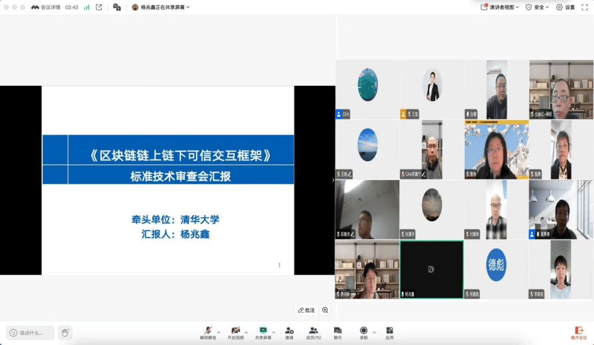Turn on the camera (开启视频)

[x=235, y=332]
